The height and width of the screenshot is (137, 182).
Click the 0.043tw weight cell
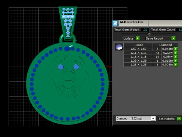pos(168,49)
